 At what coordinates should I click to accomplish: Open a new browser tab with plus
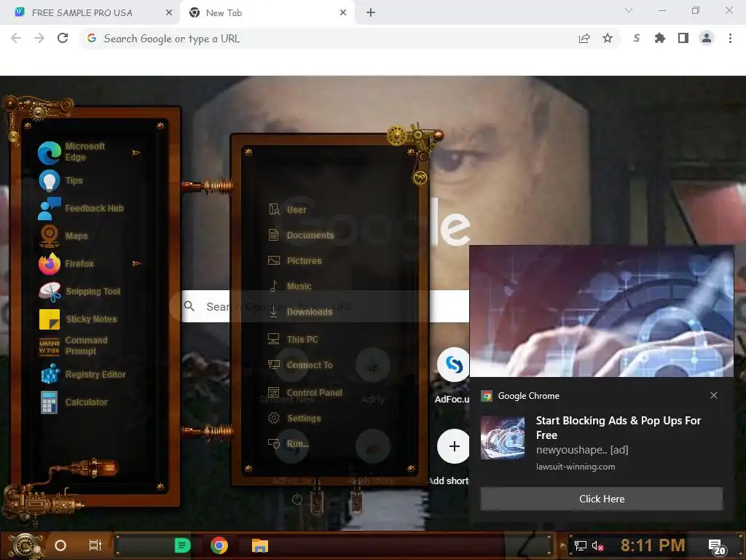(x=371, y=13)
